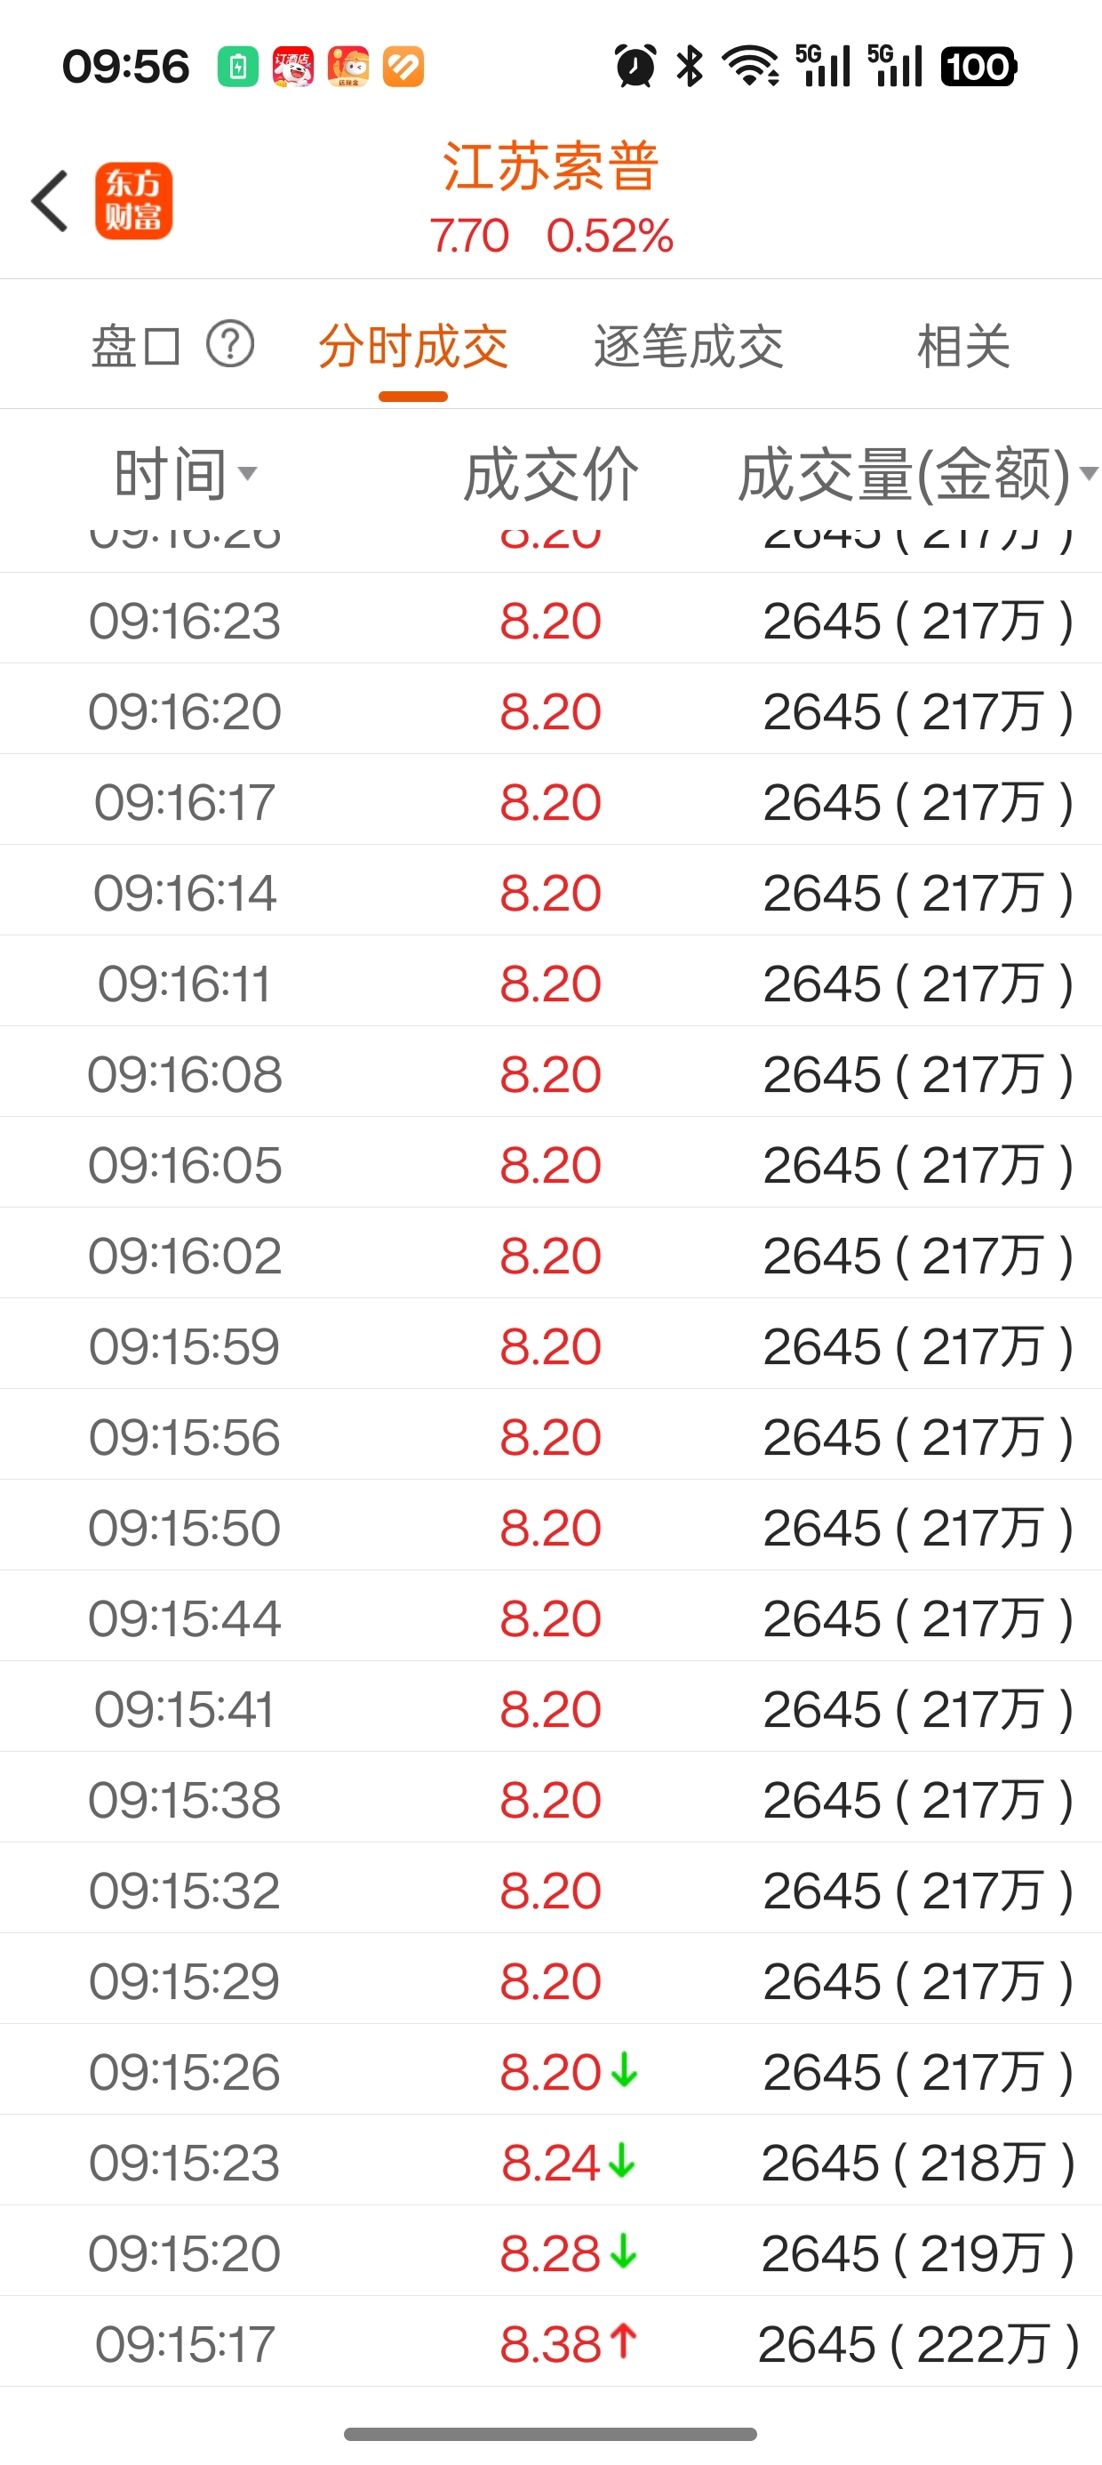Image resolution: width=1102 pixels, height=2465 pixels.
Task: Open the 东方财富 app logo
Action: (134, 201)
